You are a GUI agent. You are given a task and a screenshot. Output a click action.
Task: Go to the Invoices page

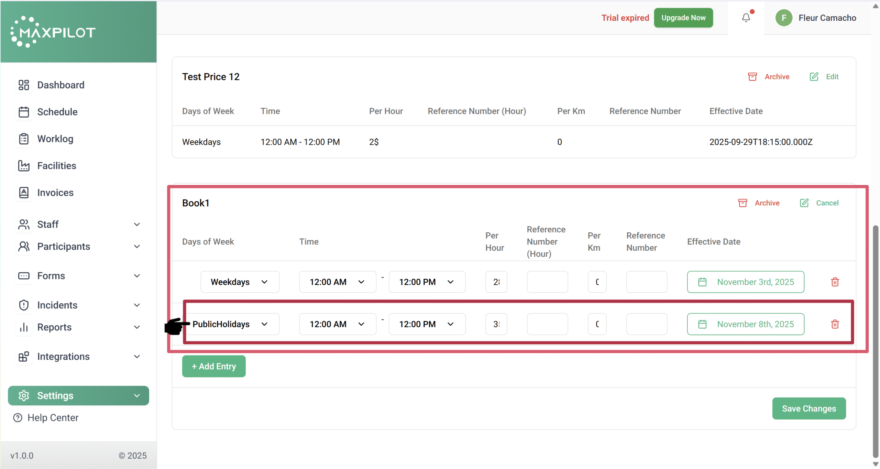[x=55, y=193]
